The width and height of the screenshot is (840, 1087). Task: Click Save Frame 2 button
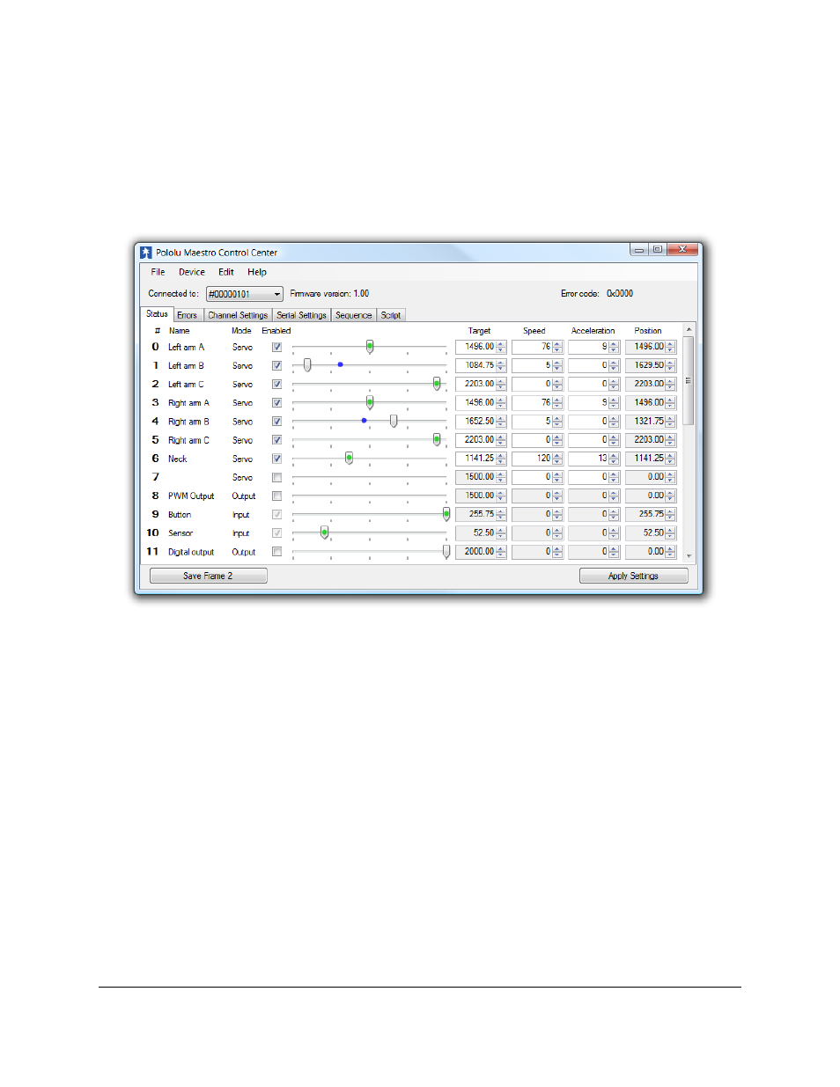coord(209,576)
